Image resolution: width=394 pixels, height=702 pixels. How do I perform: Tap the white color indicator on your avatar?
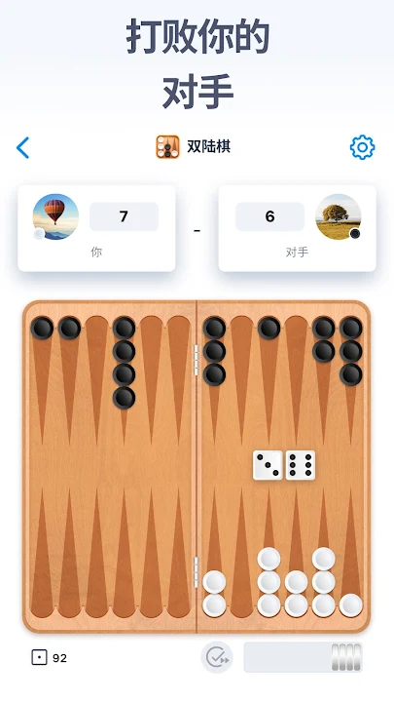(x=39, y=233)
